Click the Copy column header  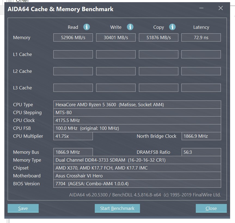click(158, 27)
